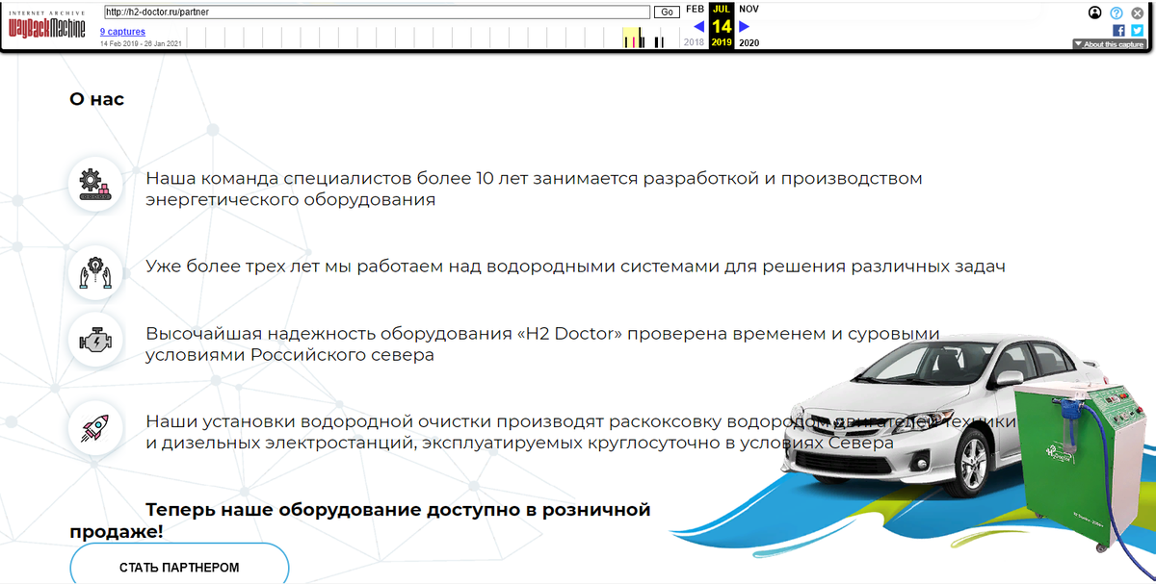Screen dimensions: 1156x584
Task: Go to previous capture with left arrow
Action: [699, 26]
